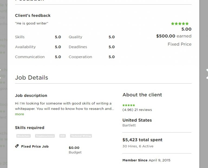
Task: Click the 'He is good writer' feedback quote
Action: (x=32, y=23)
